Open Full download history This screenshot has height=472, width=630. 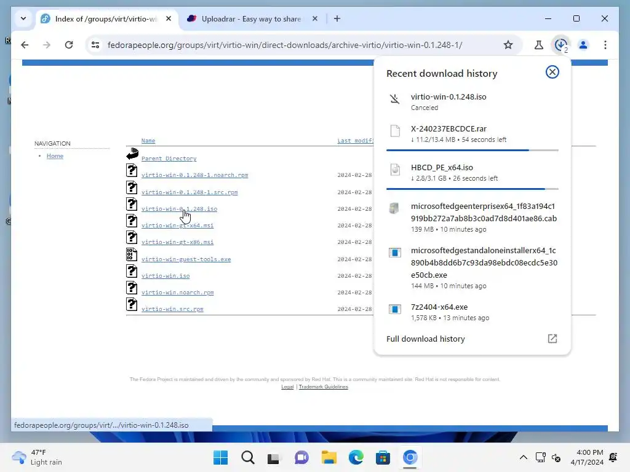[x=426, y=339]
